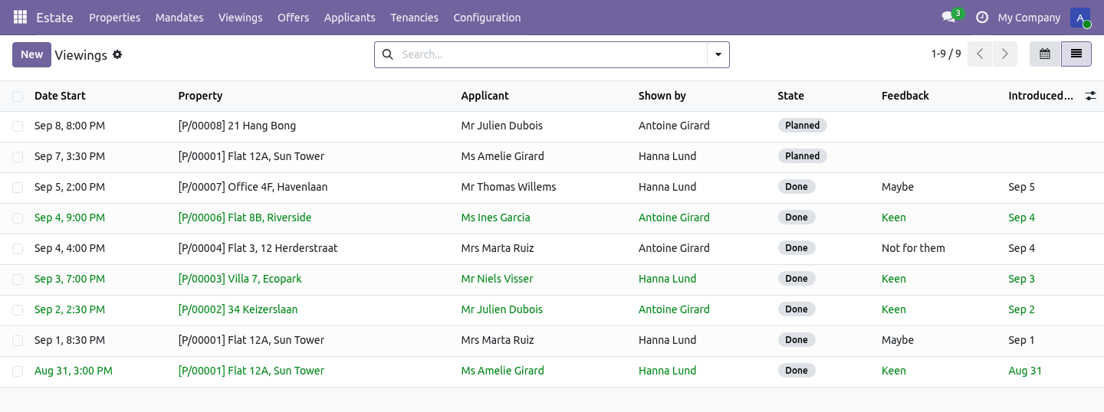The image size is (1104, 412).
Task: Open the apps grid home menu
Action: point(21,17)
